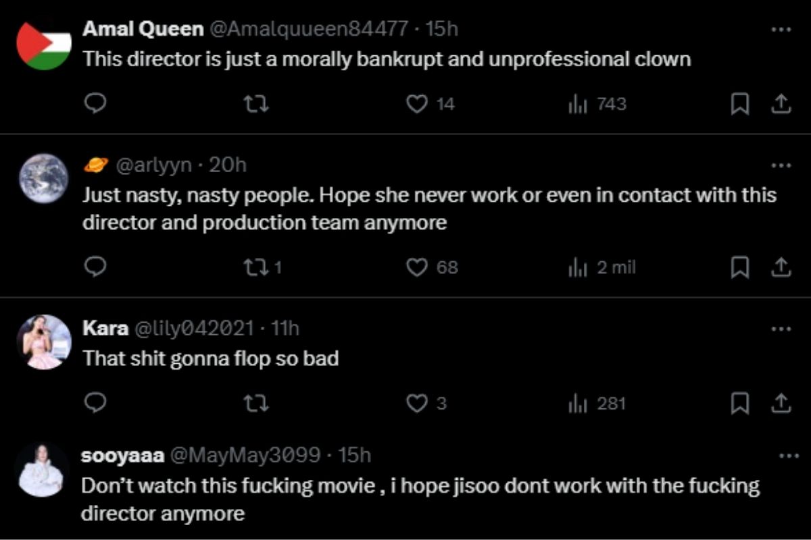Open more options on Kara's tweet

coord(781,329)
